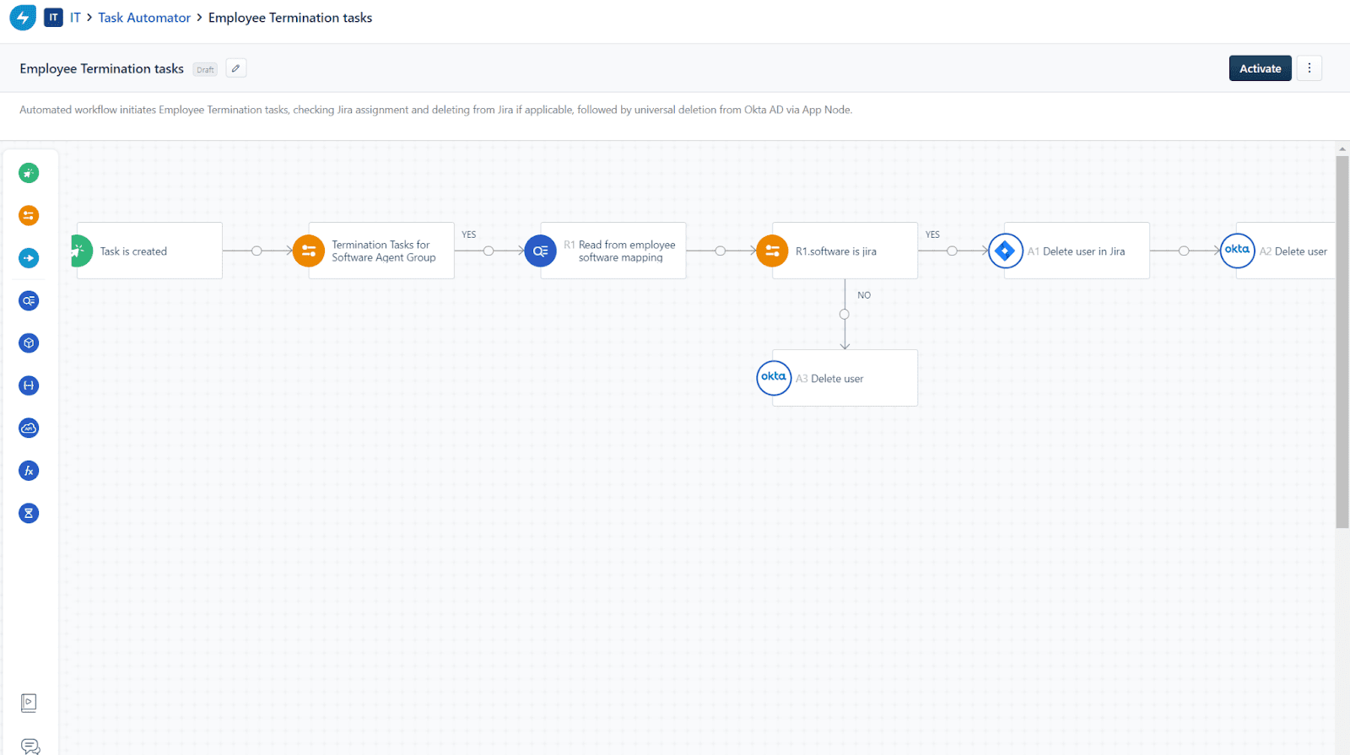This screenshot has width=1350, height=755.
Task: Click the Activate button
Action: [1260, 68]
